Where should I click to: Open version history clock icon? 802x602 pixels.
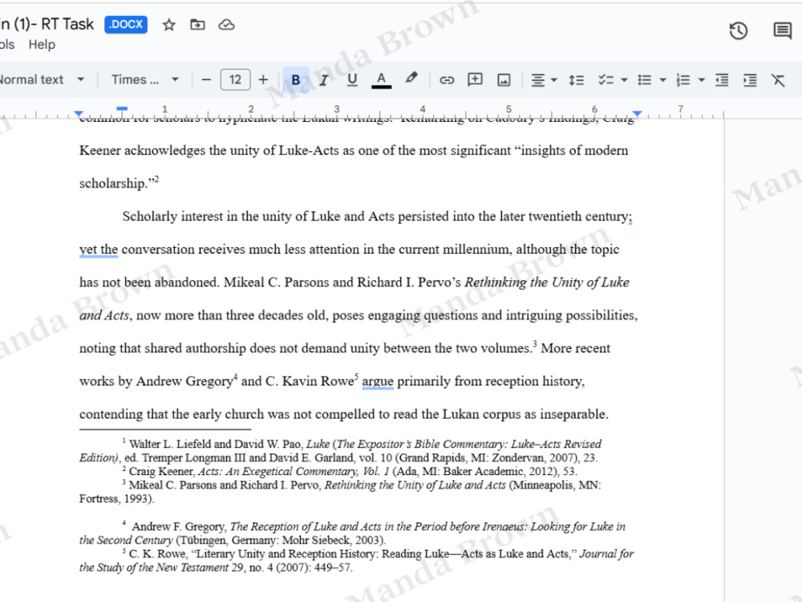coord(738,31)
